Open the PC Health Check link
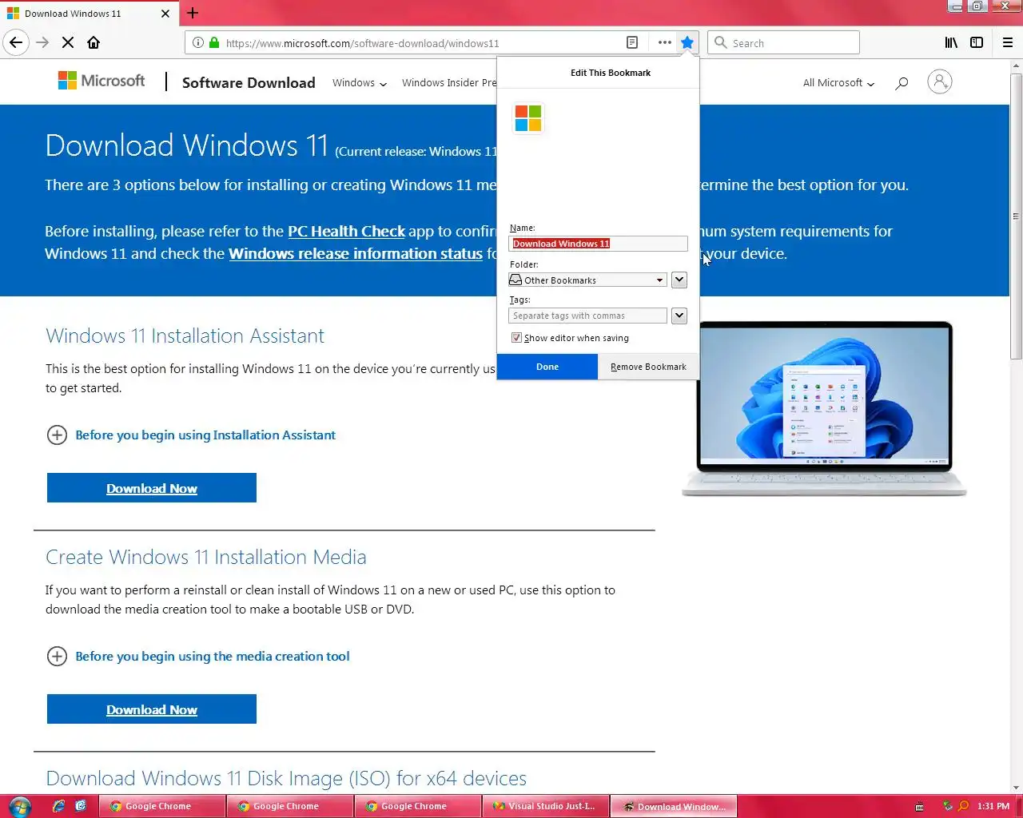 (346, 232)
